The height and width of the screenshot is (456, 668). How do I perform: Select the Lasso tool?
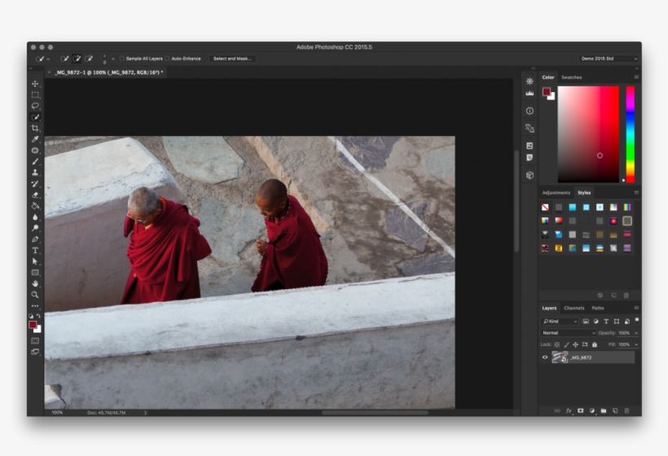(35, 106)
